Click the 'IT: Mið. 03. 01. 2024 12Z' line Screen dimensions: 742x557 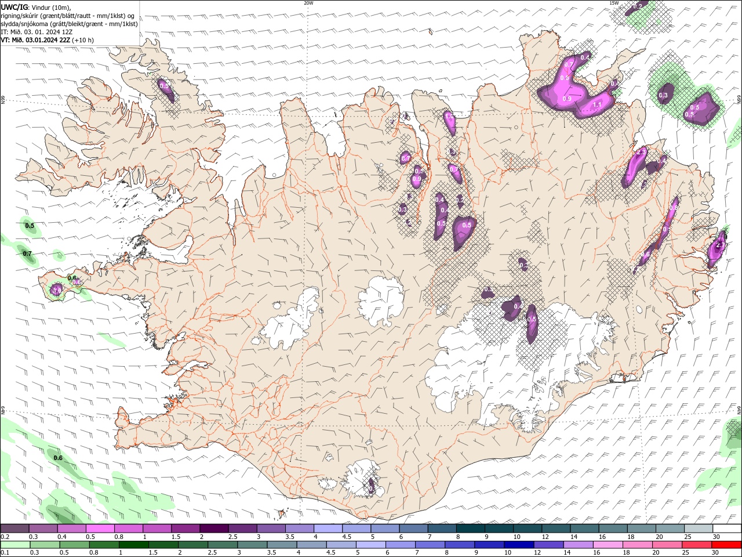(x=37, y=32)
